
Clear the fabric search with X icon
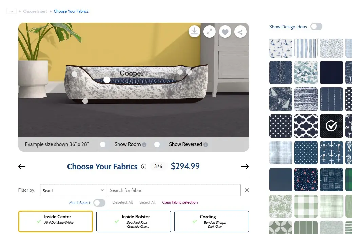(247, 191)
